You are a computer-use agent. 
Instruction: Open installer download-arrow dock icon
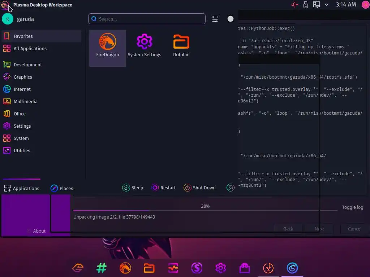click(x=268, y=268)
